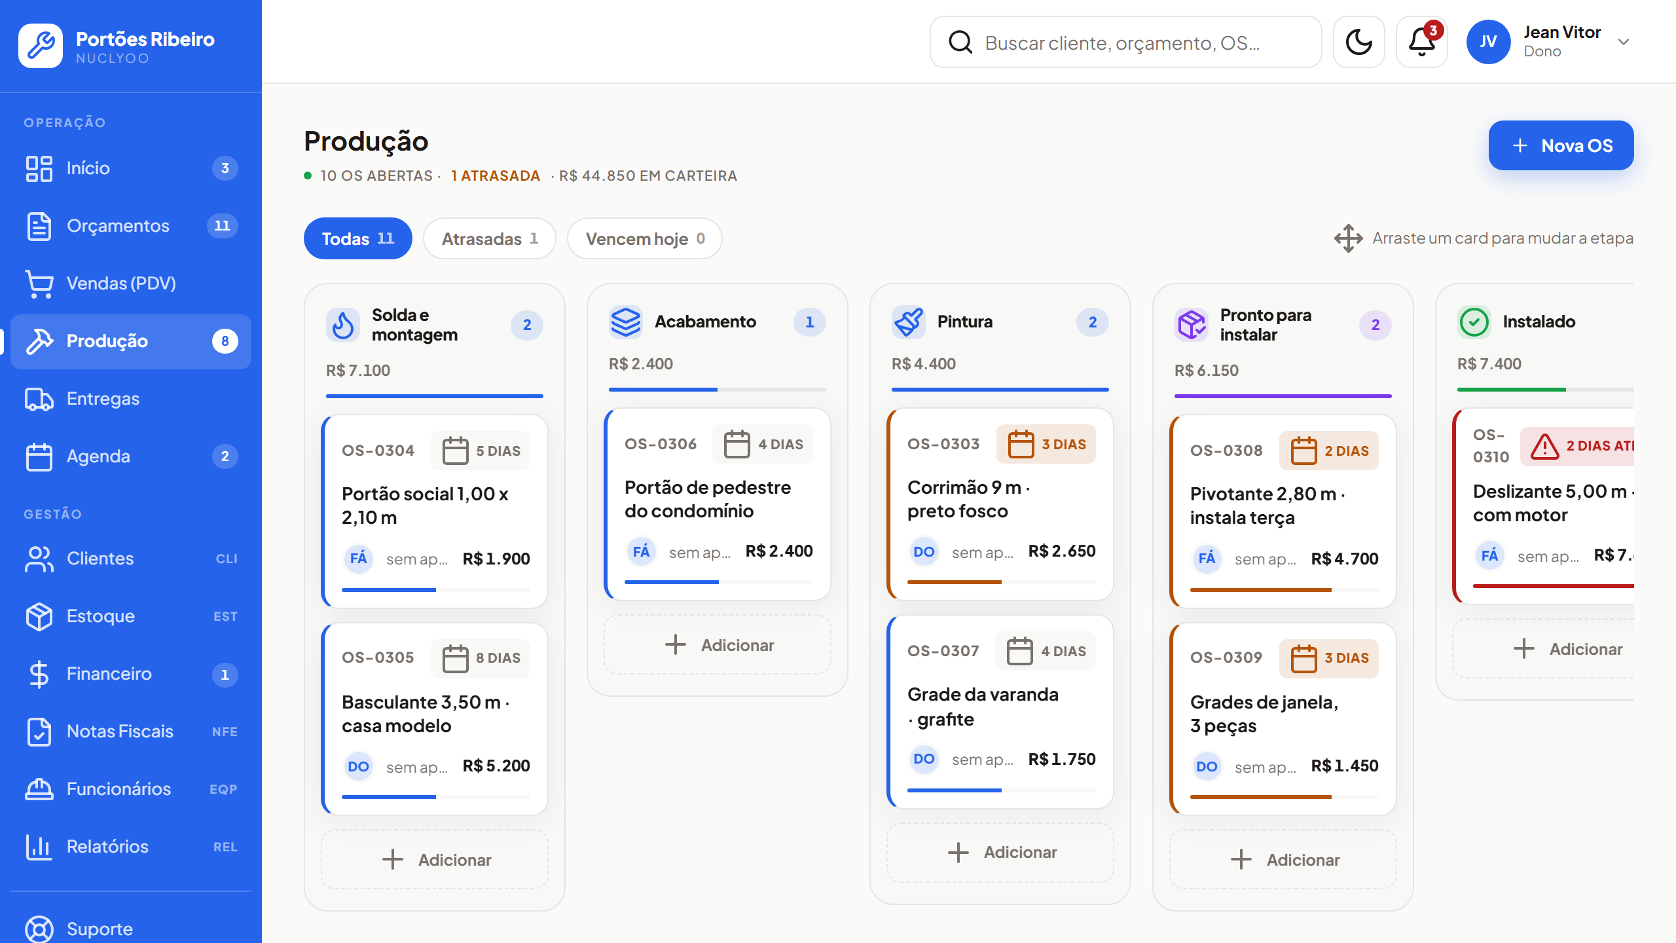Click the DO avatar on OS-0307 card
The width and height of the screenshot is (1676, 943).
[924, 759]
